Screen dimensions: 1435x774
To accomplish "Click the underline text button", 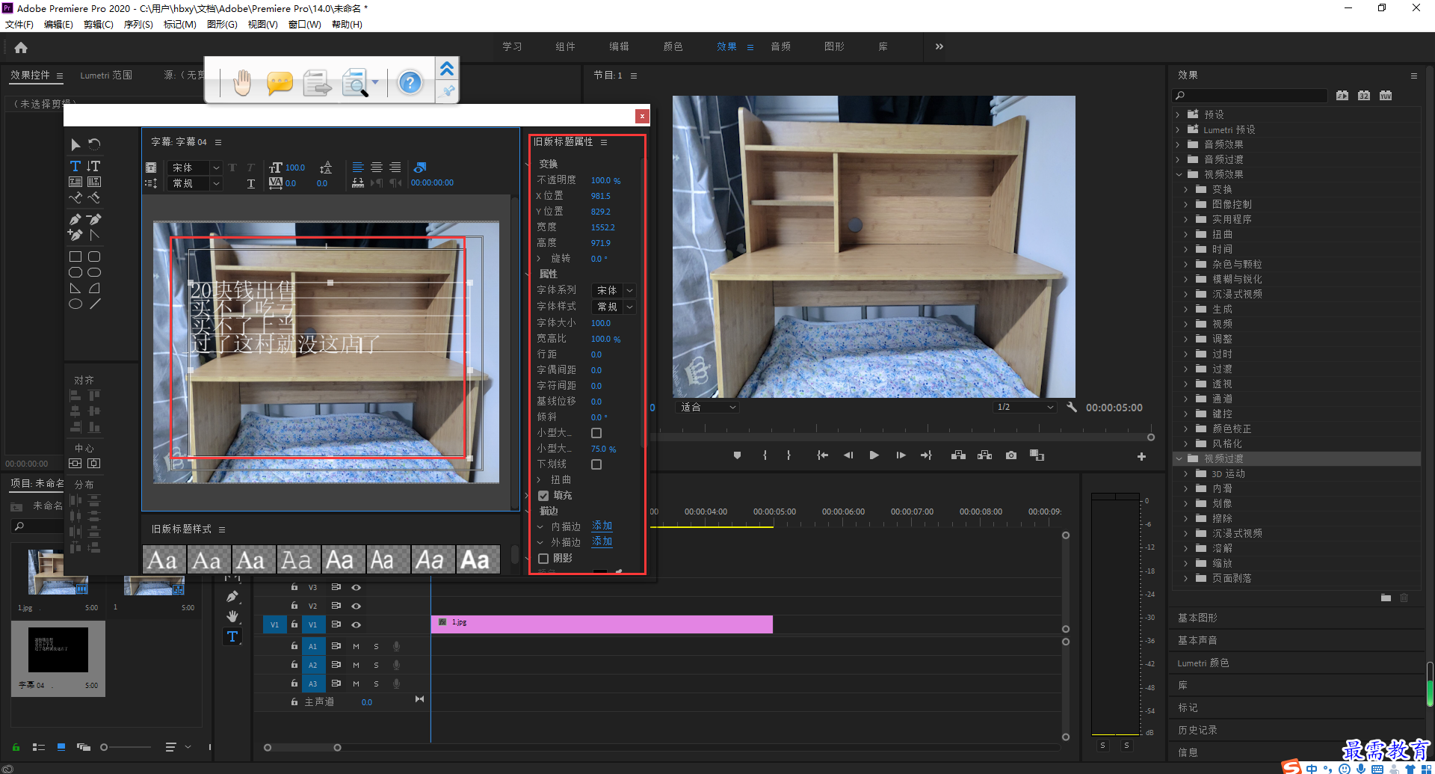I will click(250, 183).
